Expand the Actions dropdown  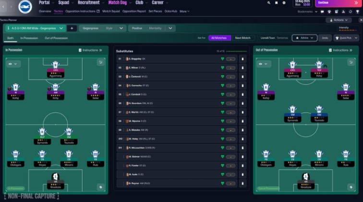point(339,20)
